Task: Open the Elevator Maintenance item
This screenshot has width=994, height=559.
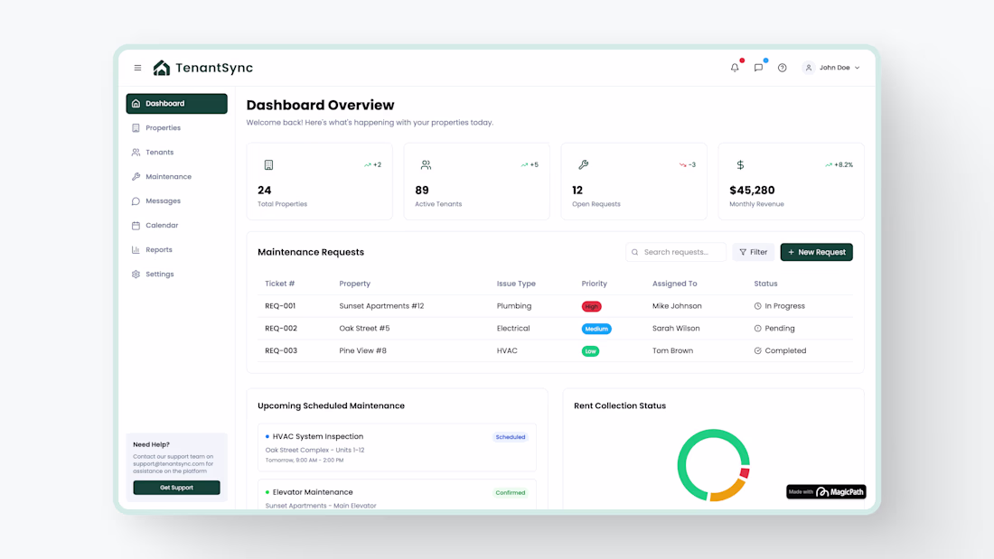Action: pos(397,494)
